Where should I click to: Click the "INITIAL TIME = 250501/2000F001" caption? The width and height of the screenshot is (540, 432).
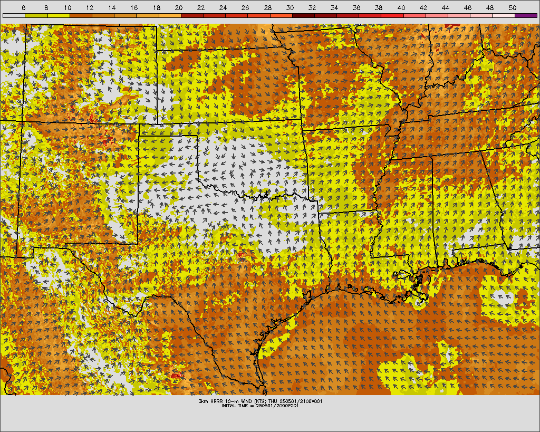coord(260,406)
